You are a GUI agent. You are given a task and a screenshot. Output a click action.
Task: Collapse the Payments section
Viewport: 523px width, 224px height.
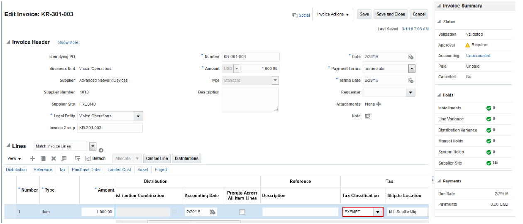(440, 181)
